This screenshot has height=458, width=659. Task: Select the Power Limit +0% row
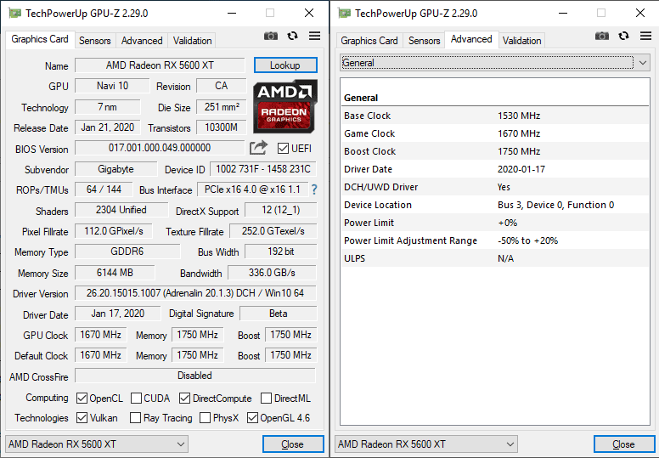pyautogui.click(x=494, y=223)
